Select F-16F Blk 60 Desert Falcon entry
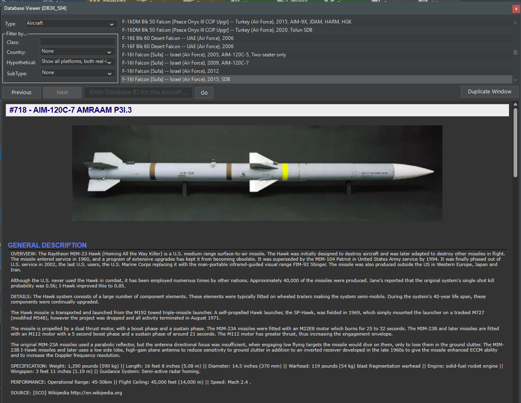The image size is (521, 403). [316, 46]
